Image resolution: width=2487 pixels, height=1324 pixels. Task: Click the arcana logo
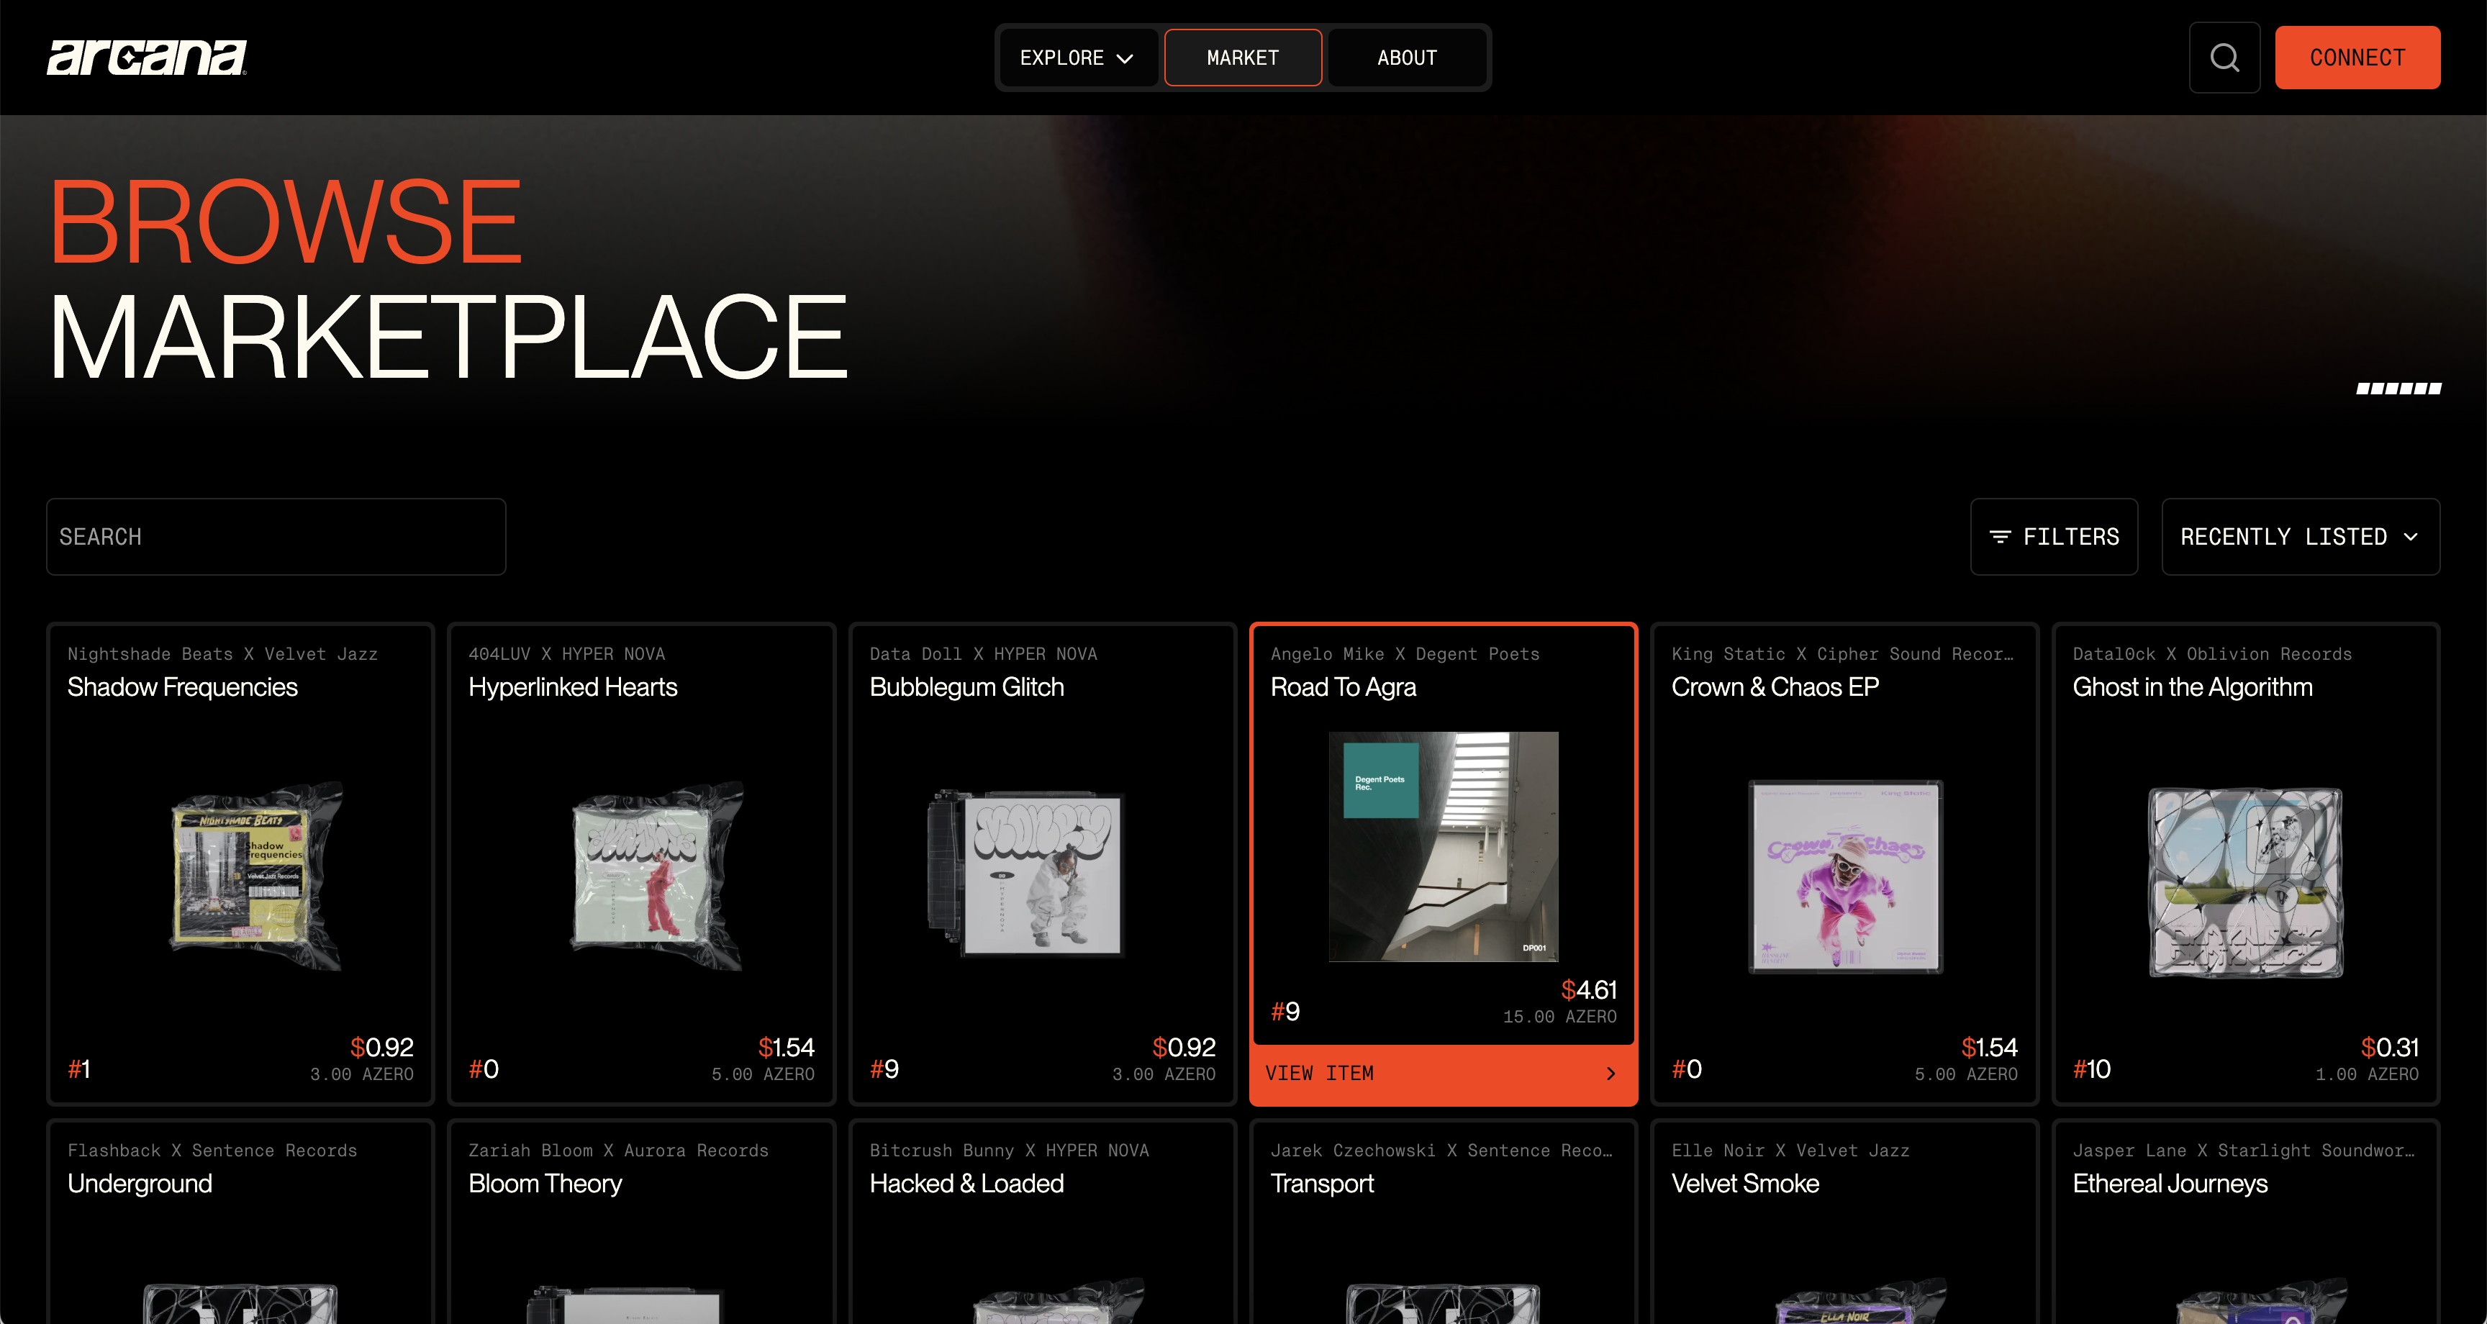click(x=146, y=58)
